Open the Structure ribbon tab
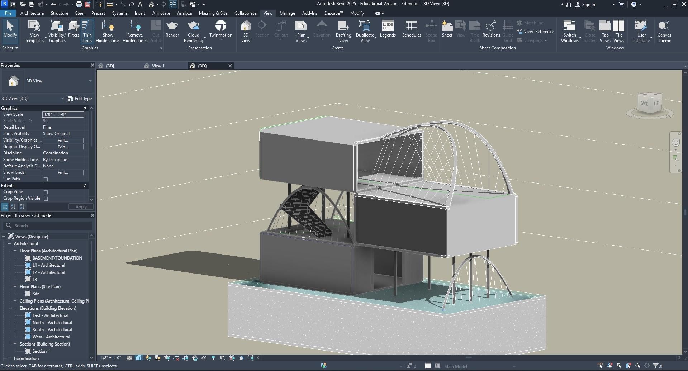This screenshot has width=688, height=371. 60,13
